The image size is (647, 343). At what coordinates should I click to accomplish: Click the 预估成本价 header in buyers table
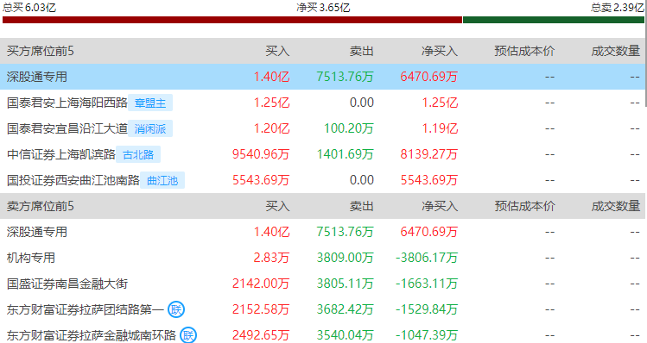point(524,51)
